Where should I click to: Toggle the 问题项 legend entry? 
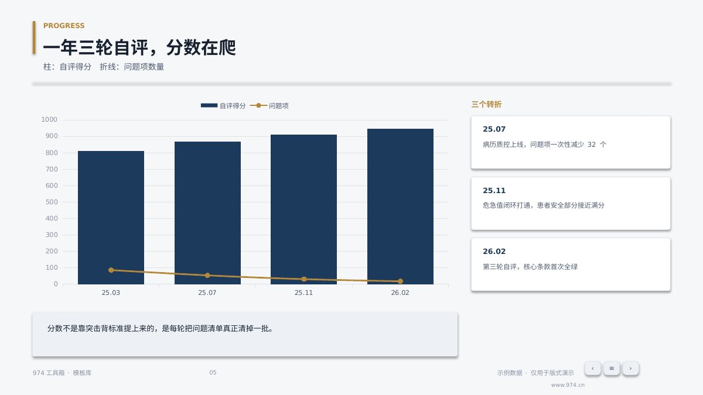(269, 106)
